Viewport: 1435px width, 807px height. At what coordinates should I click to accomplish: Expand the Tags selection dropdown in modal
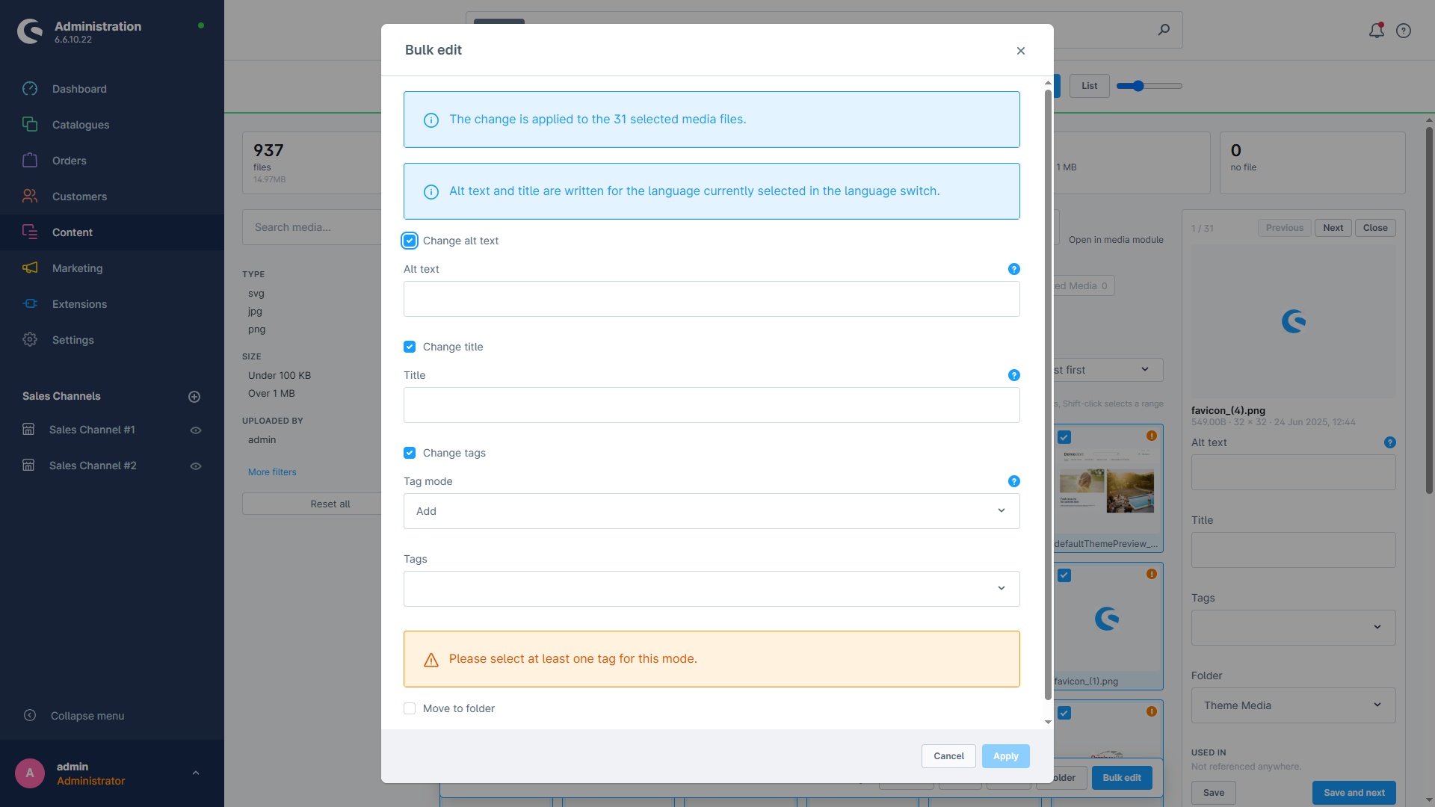click(712, 589)
